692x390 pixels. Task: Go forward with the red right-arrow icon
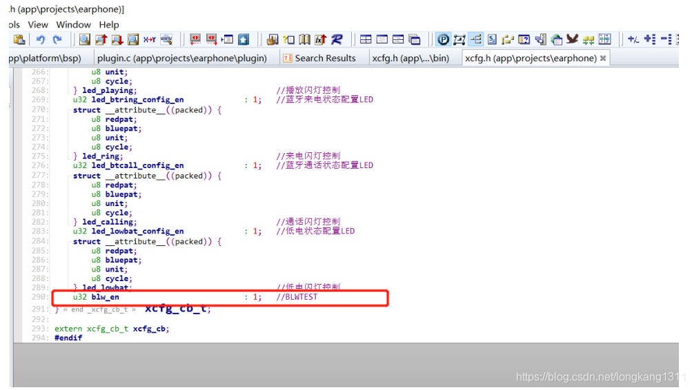(x=211, y=40)
